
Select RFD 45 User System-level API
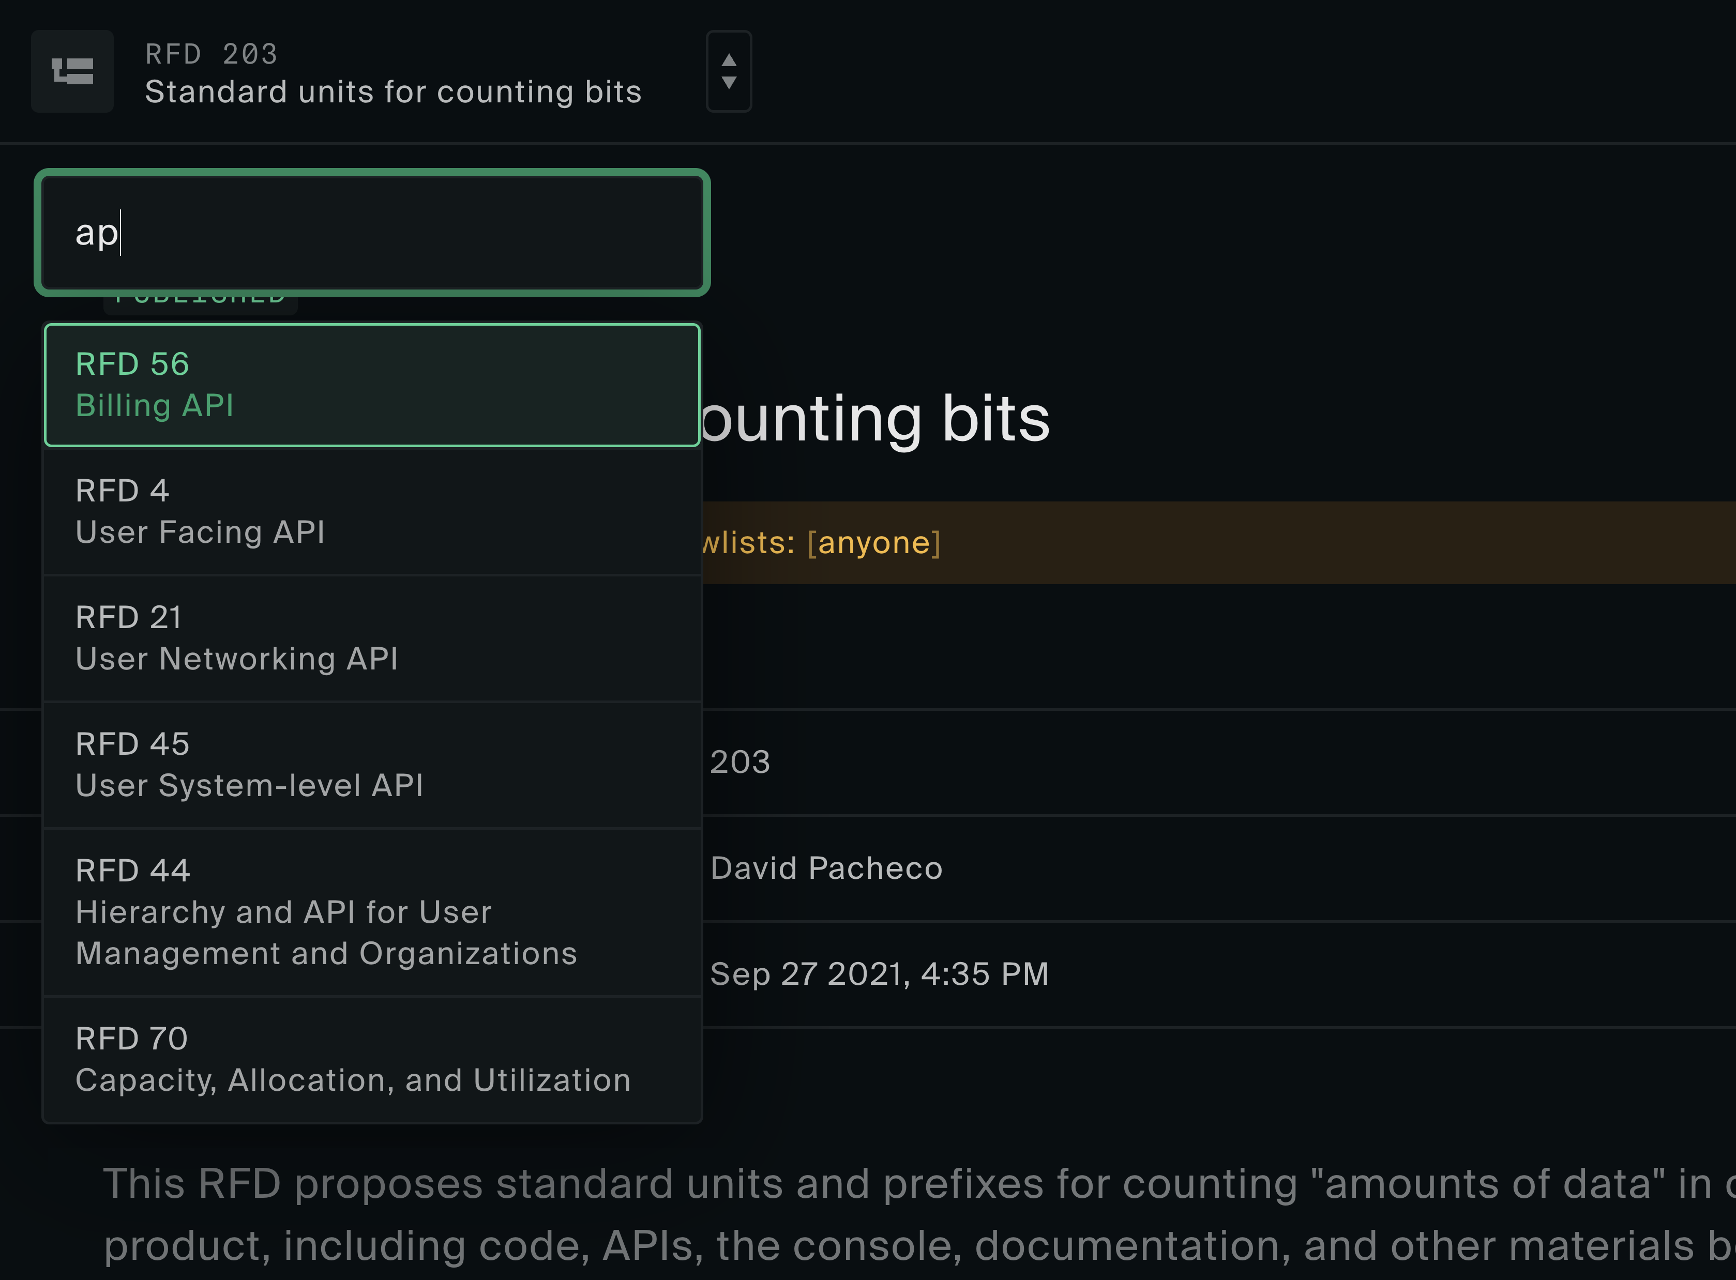(x=372, y=763)
